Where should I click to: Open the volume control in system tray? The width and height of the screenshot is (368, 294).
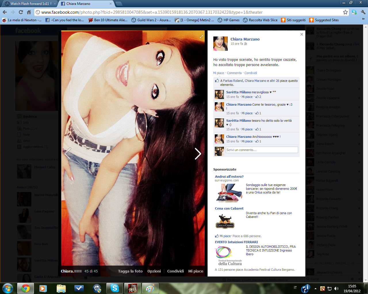point(336,289)
